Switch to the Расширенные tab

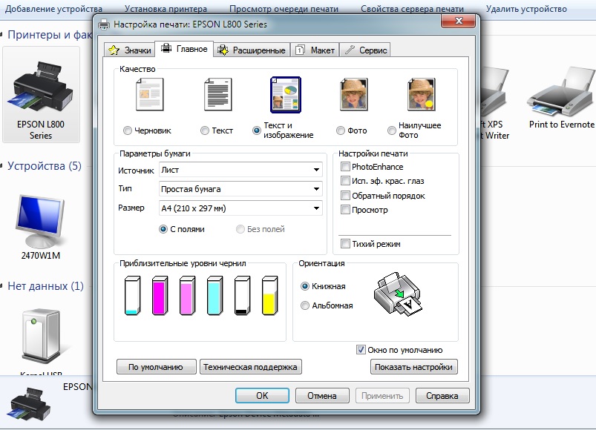point(252,50)
